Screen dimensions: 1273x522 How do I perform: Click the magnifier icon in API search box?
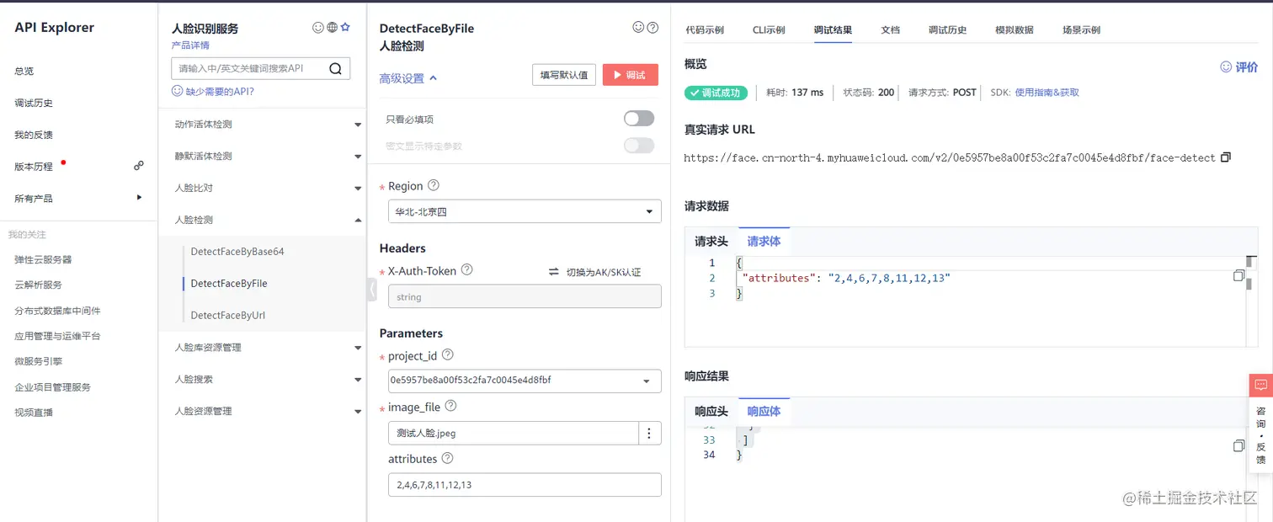coord(335,69)
